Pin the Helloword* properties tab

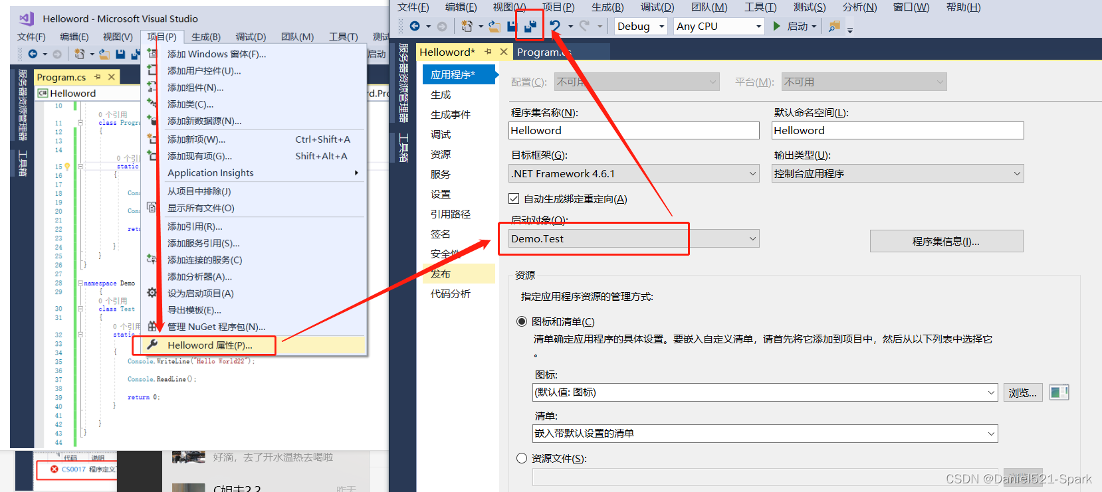tap(489, 52)
